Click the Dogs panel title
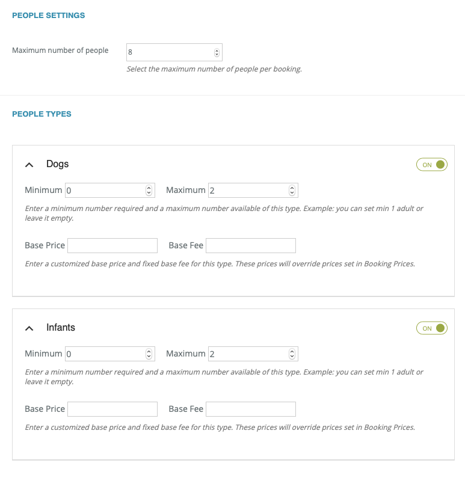Viewport: 465px width, 478px height. 58,164
